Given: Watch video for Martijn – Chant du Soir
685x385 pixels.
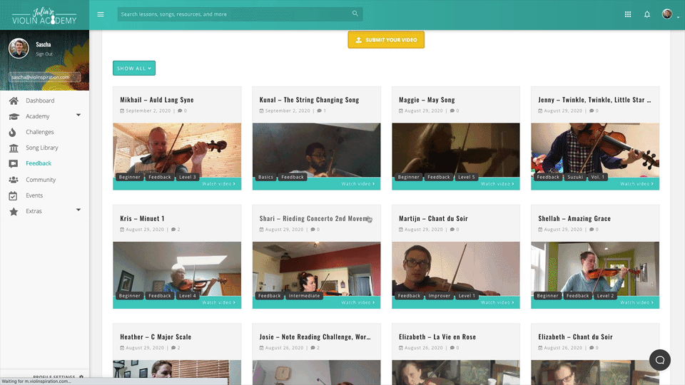Looking at the screenshot, I should coord(497,302).
